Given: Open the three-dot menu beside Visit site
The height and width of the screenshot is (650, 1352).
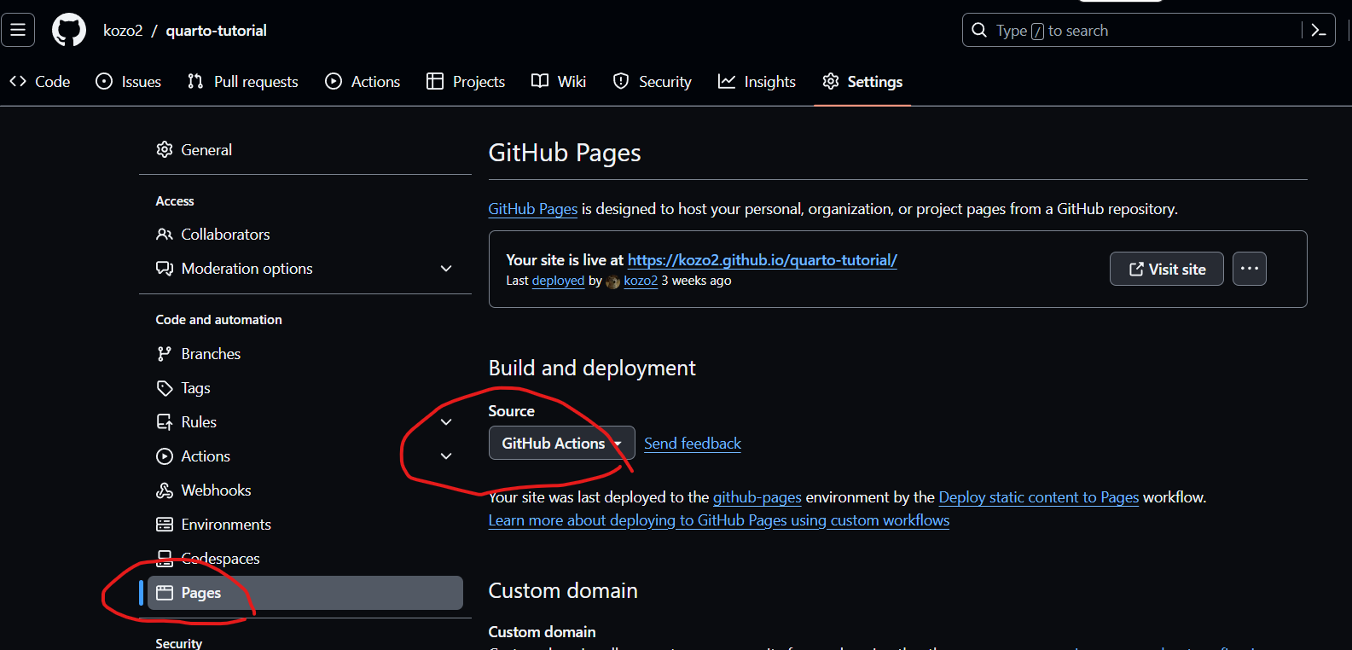Looking at the screenshot, I should (x=1249, y=269).
